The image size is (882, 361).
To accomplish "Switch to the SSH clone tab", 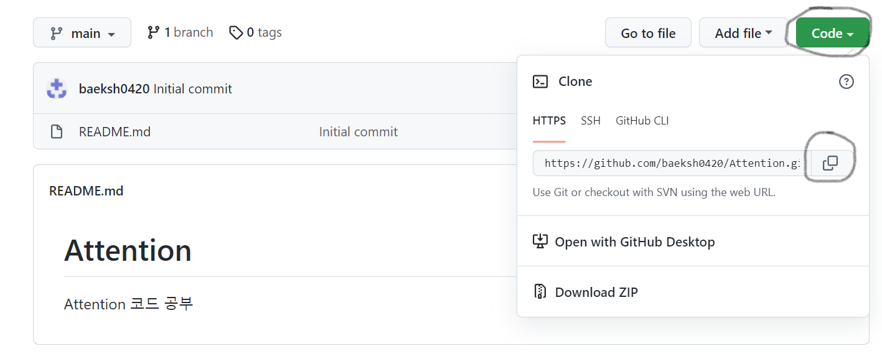I will (591, 121).
